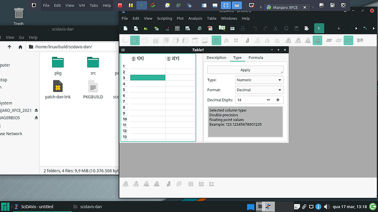Click the Print icon in SciDAVis toolbar
The height and width of the screenshot is (212, 378).
point(199,28)
